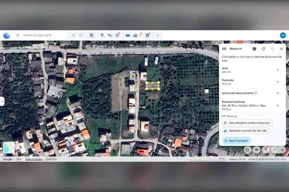Click the coordinates readout in status bar
This screenshot has height=192, width=289.
[x=264, y=159]
